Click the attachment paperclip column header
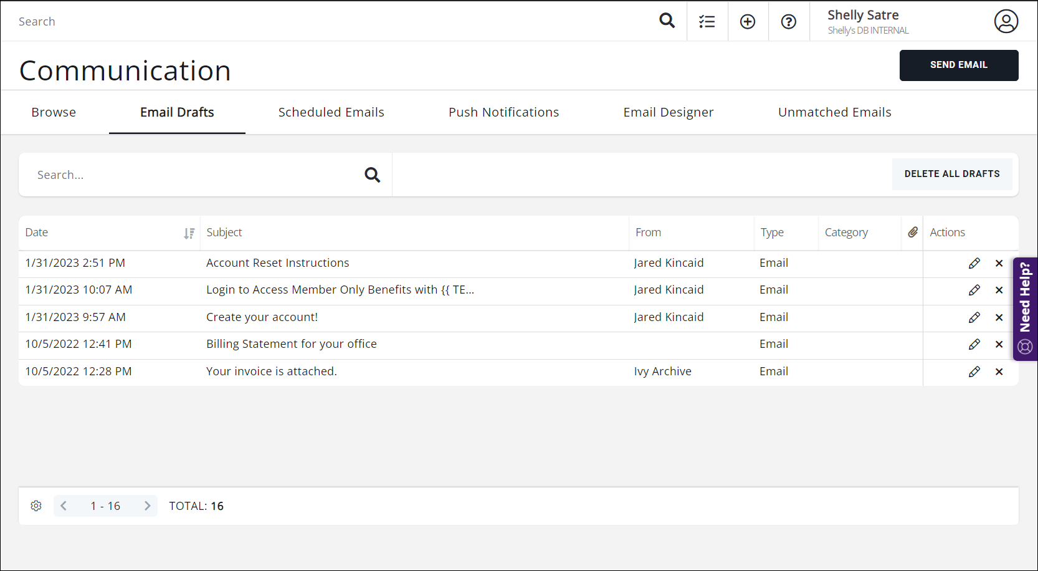 tap(913, 233)
